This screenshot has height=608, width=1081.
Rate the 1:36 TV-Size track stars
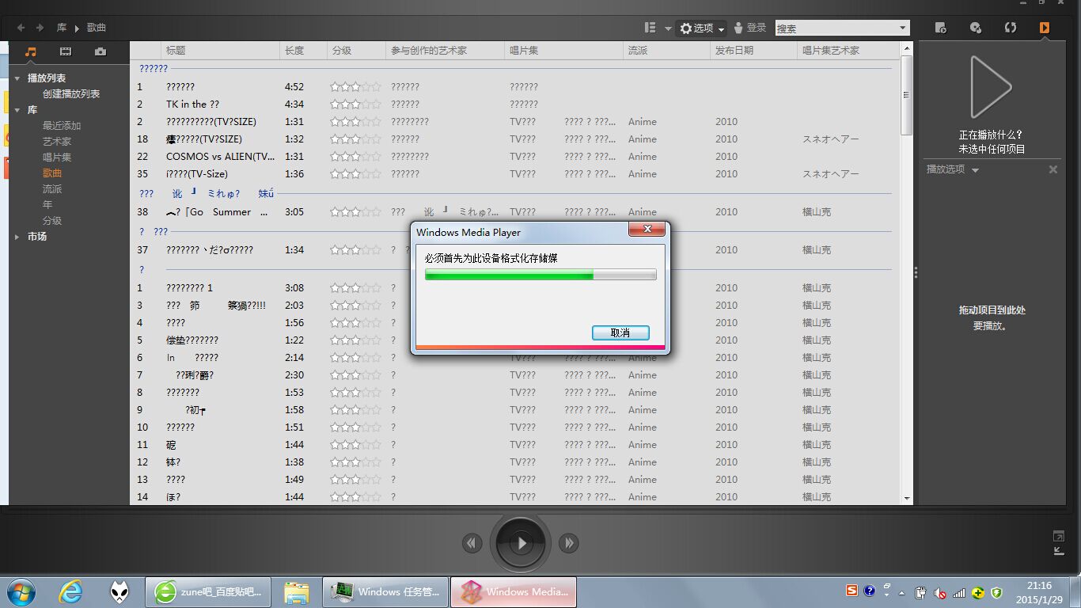coord(355,174)
